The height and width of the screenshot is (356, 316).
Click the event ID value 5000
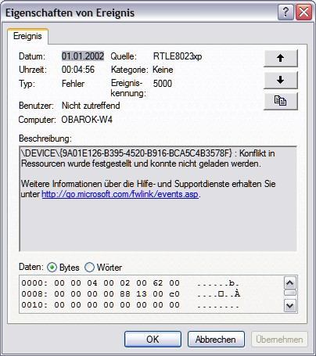(x=163, y=84)
